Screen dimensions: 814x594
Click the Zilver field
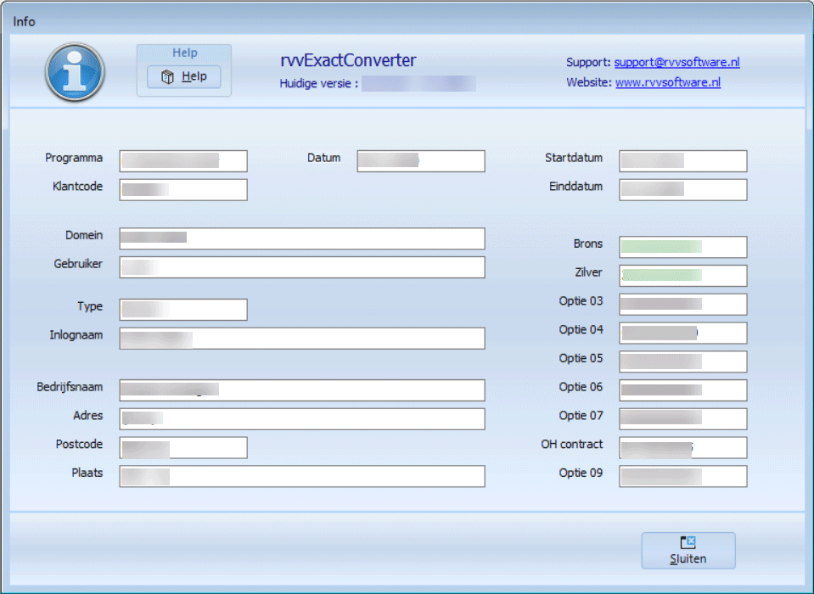pyautogui.click(x=683, y=276)
